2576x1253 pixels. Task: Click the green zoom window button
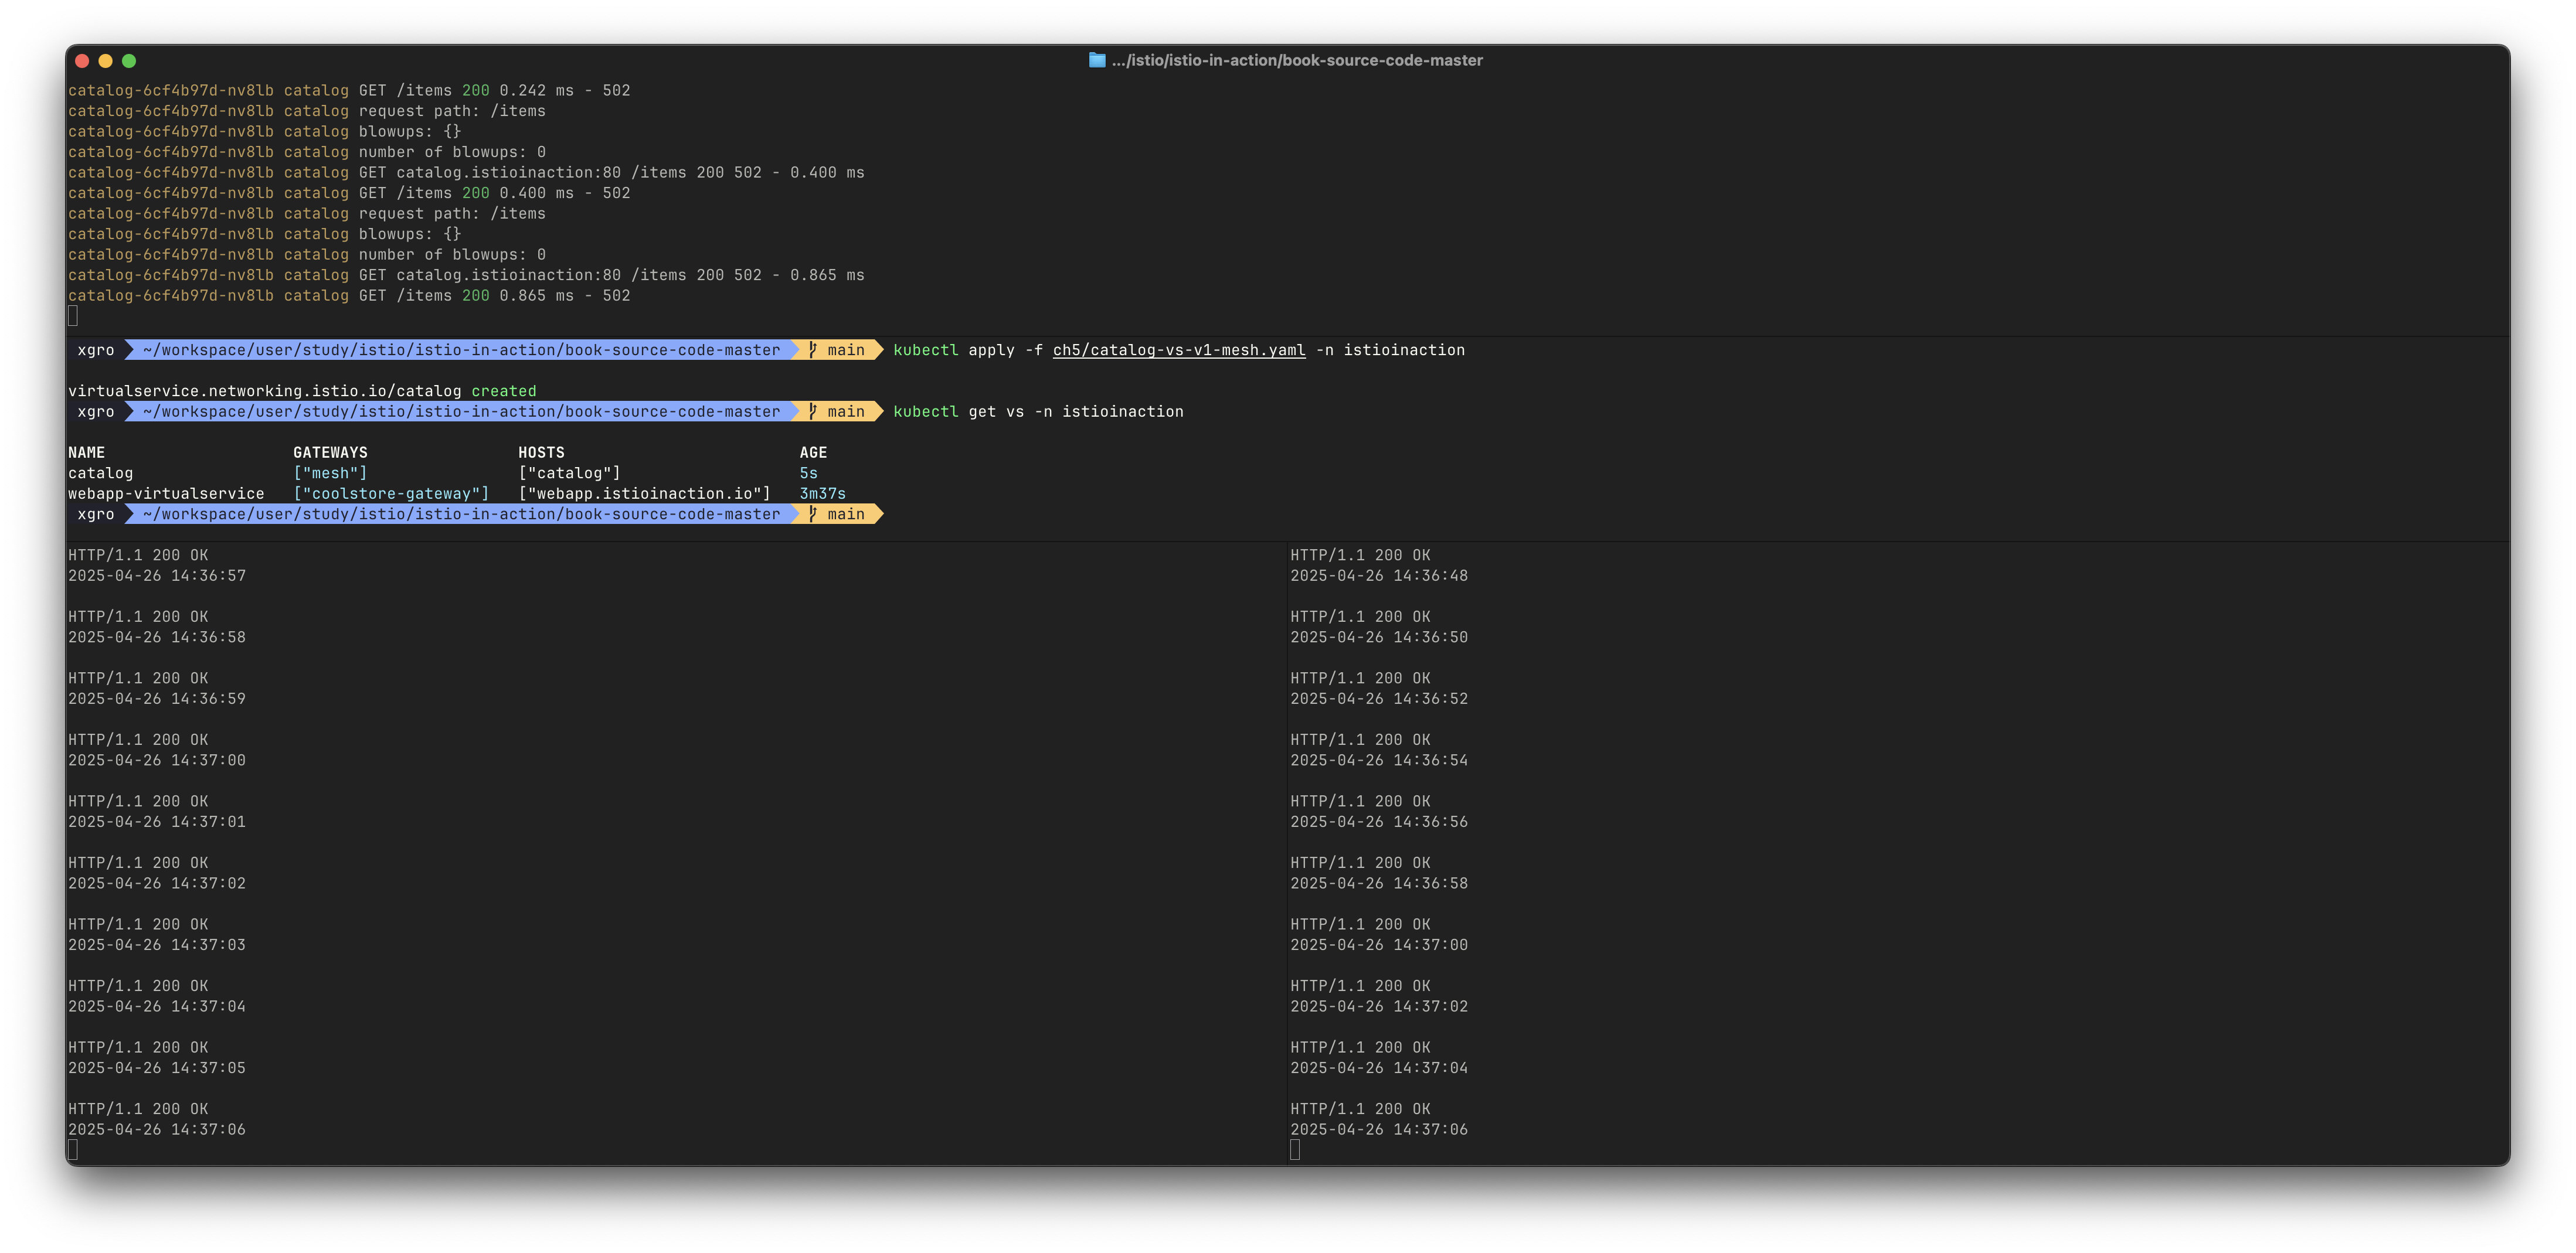(x=129, y=61)
